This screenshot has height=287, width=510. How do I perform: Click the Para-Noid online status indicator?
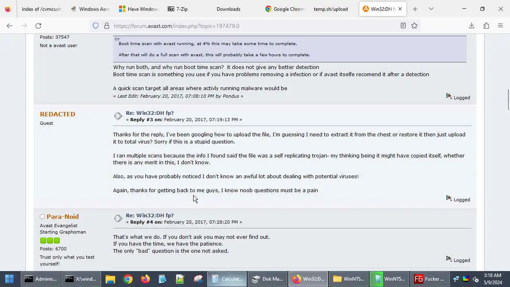pos(42,217)
